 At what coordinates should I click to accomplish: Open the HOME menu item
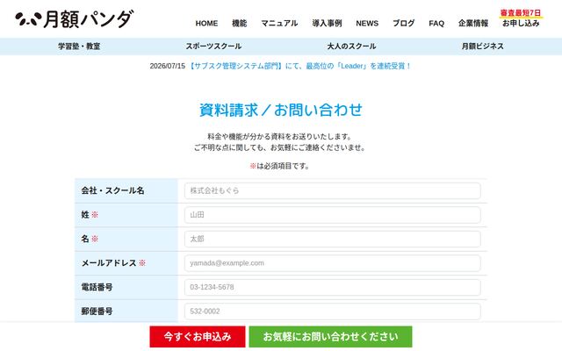[206, 24]
